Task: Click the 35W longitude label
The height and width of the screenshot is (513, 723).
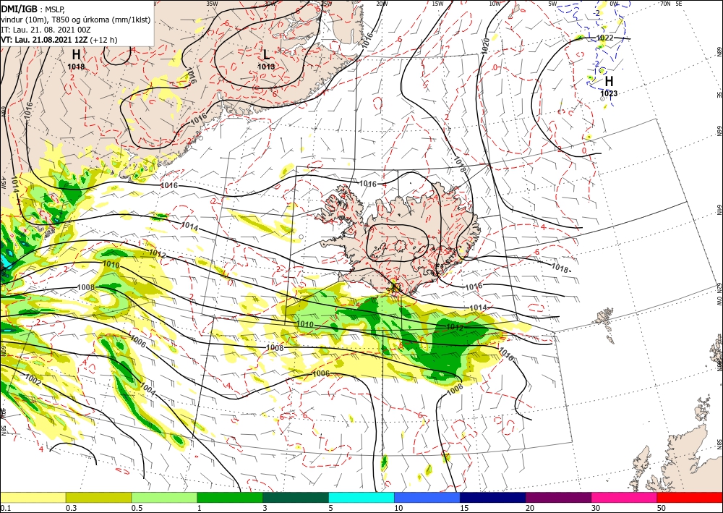Action: [x=212, y=4]
